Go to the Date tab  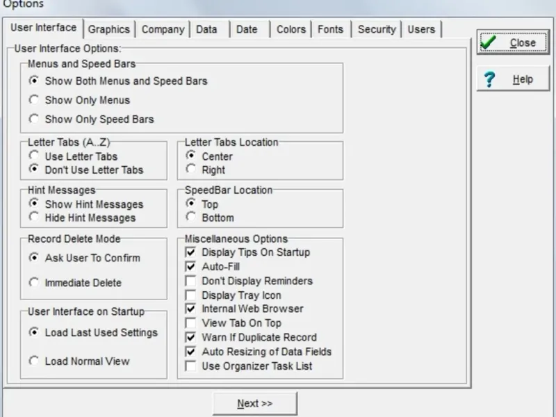[247, 29]
